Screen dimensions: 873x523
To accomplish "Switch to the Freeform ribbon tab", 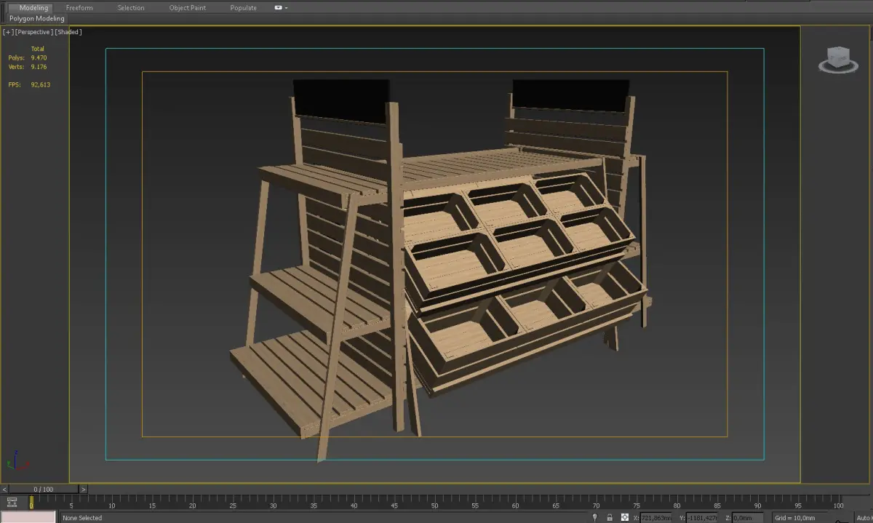I will (x=79, y=7).
